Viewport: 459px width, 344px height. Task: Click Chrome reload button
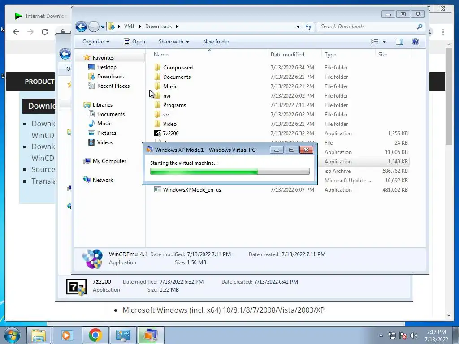coord(45,32)
